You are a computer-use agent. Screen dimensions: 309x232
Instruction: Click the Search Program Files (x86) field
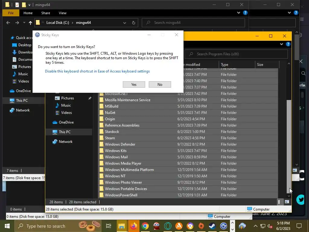click(x=236, y=54)
